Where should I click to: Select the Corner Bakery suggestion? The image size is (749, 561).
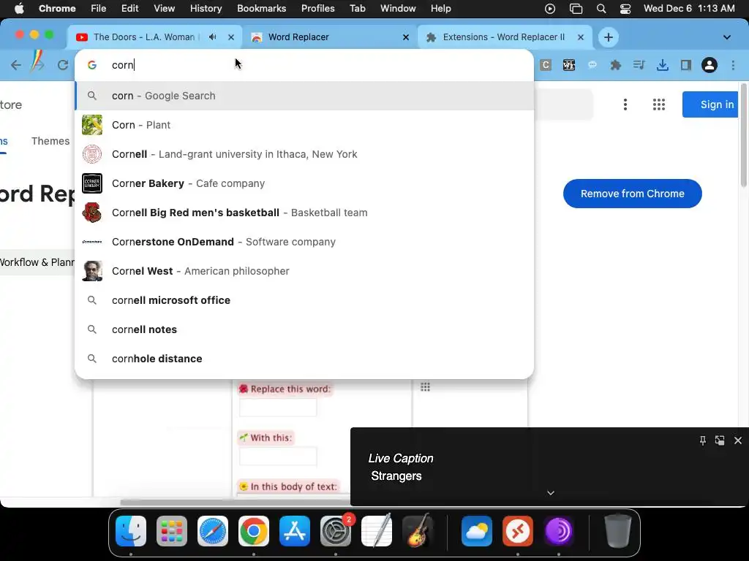[304, 183]
